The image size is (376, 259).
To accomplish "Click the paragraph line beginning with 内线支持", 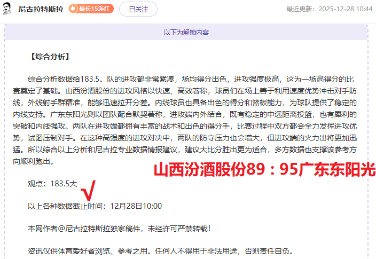I will [x=187, y=114].
